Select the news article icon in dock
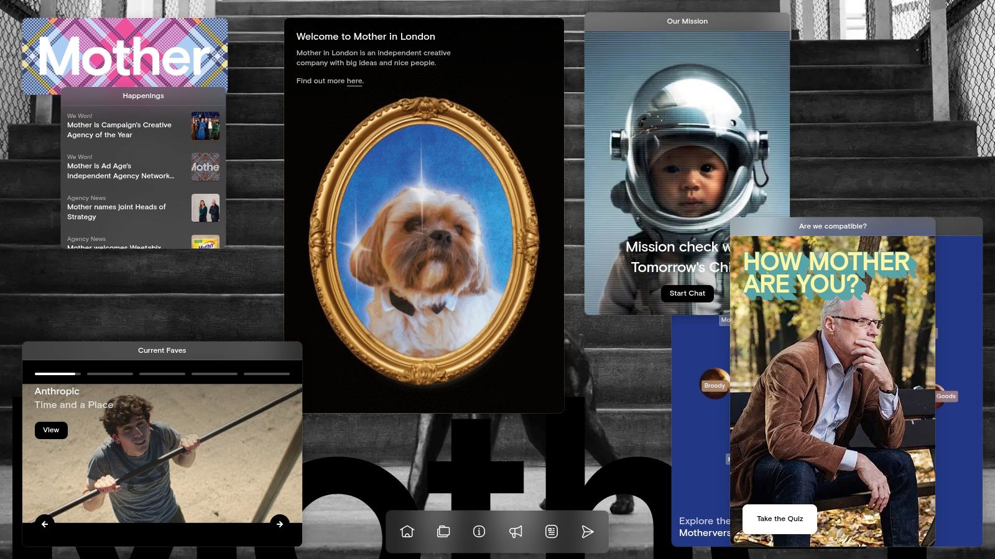Screen dimensions: 995x559 [552, 532]
